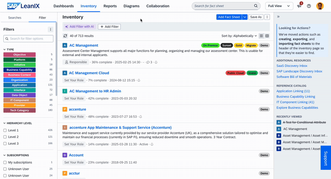
Task: Switch to the Searches tab
Action: tap(14, 18)
